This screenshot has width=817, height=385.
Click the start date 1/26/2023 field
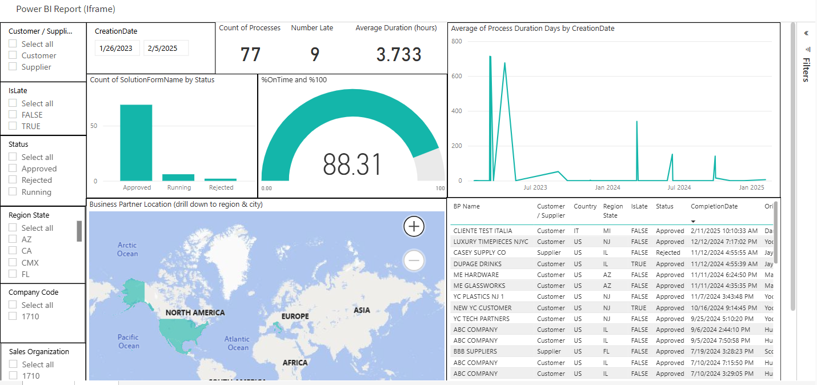[117, 49]
